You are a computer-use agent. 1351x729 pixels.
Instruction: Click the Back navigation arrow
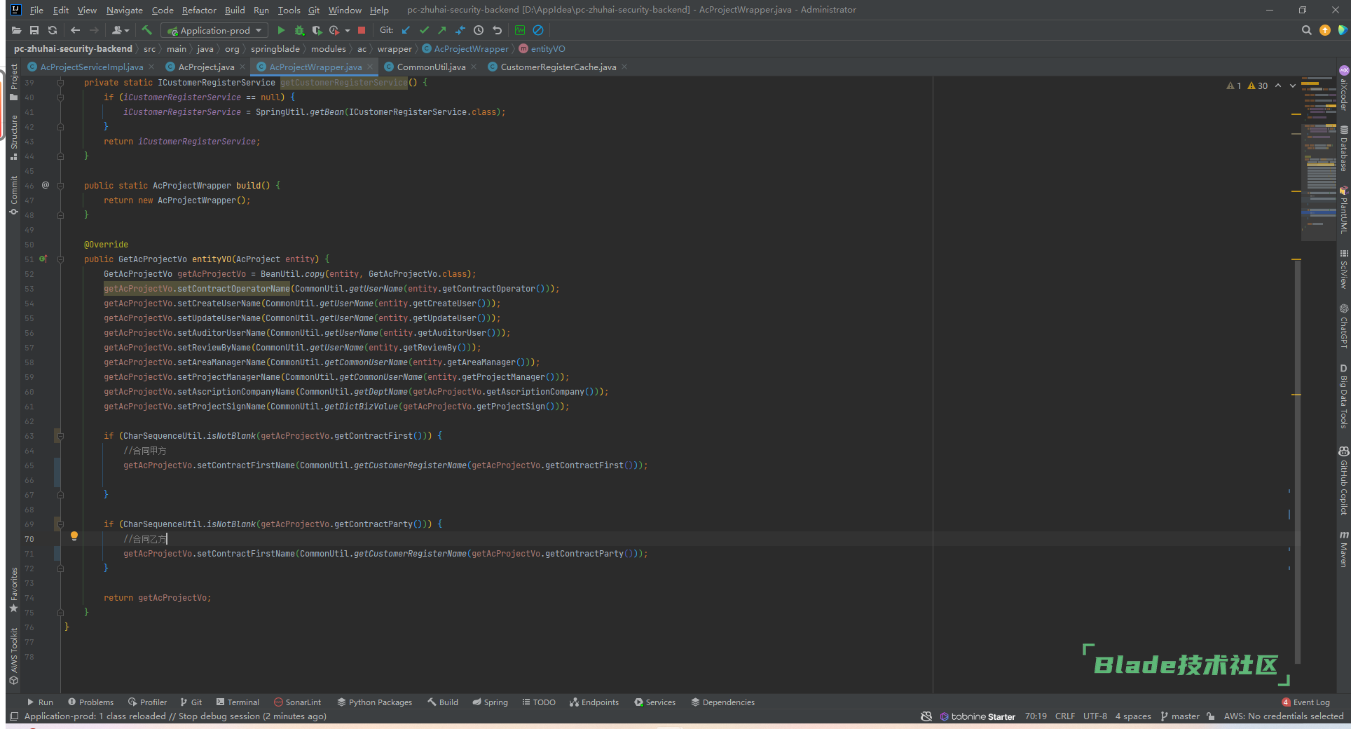pyautogui.click(x=76, y=30)
